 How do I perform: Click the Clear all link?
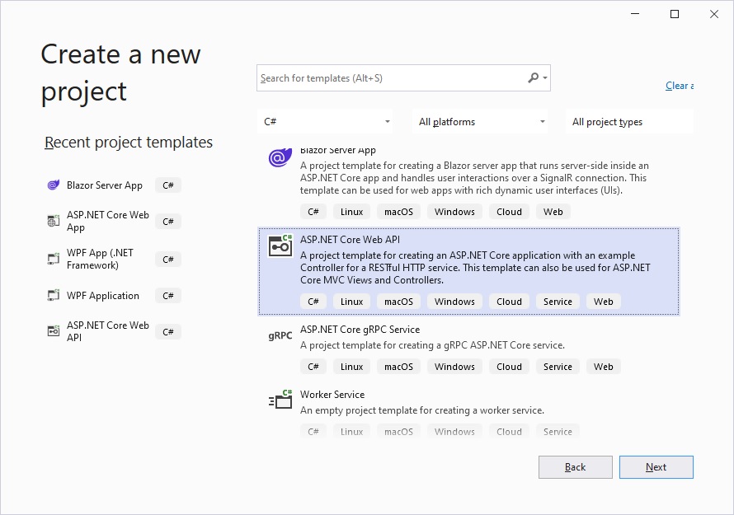click(x=679, y=86)
